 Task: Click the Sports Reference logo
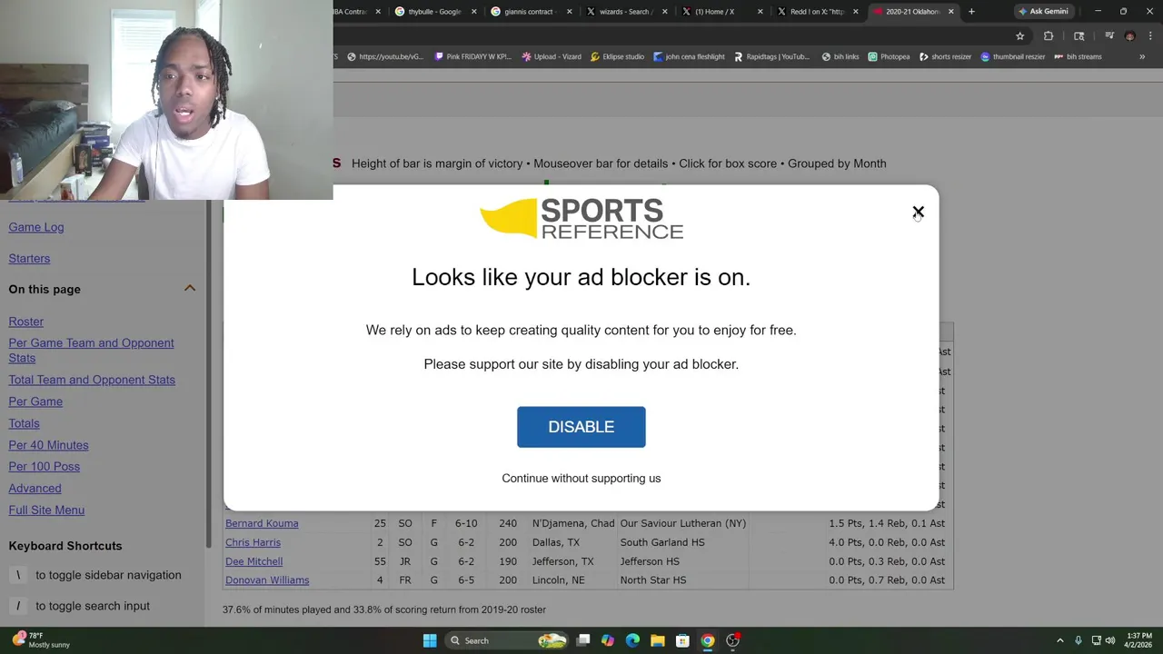[581, 219]
